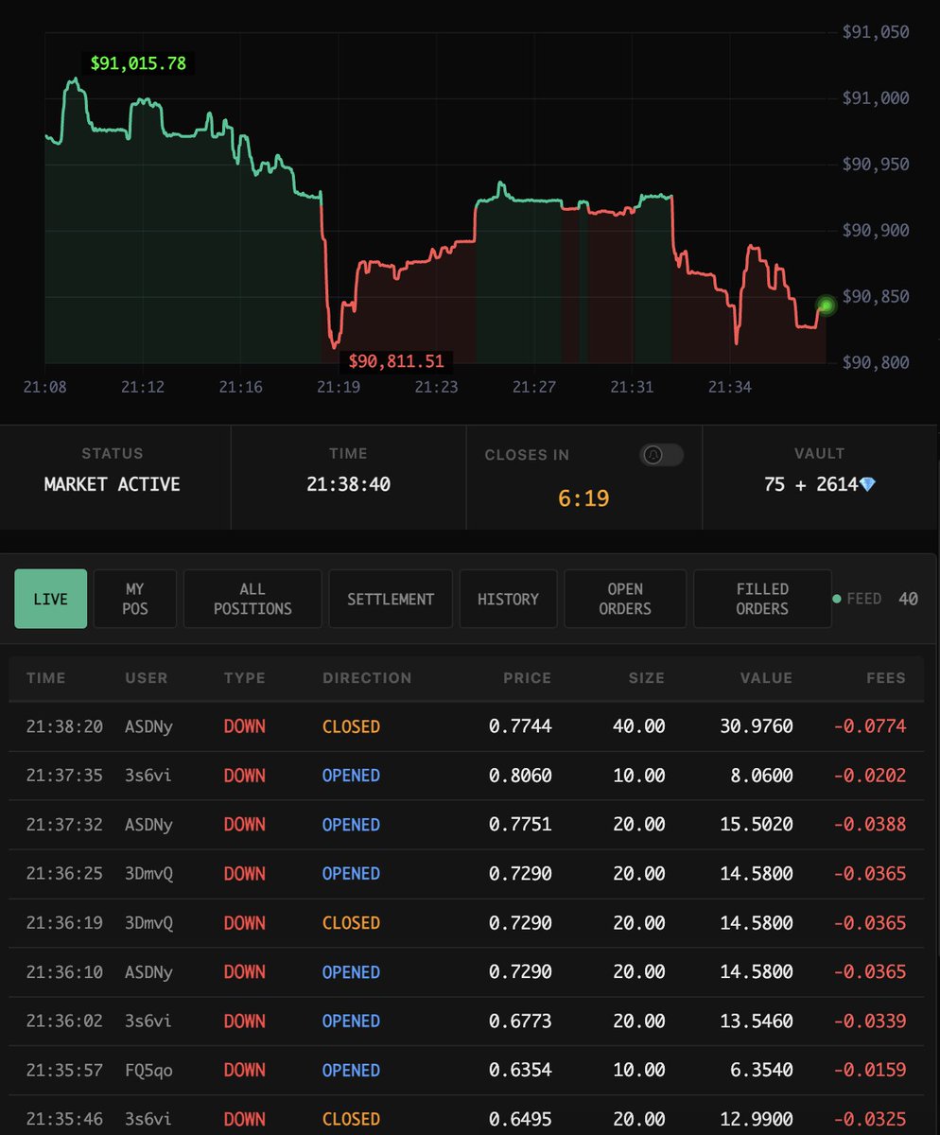Open the History tab
Viewport: 940px width, 1135px height.
coord(508,599)
